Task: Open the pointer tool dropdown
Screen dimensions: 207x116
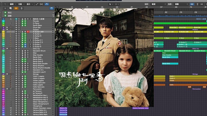Action: (x=111, y=4)
